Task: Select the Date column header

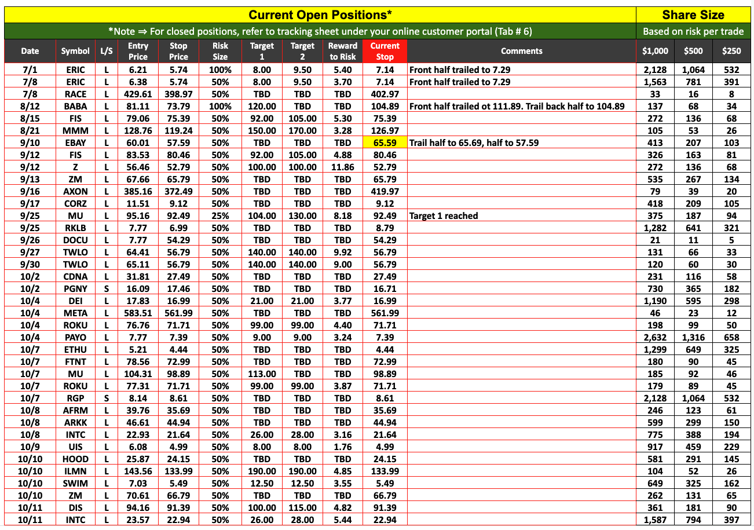Action: [30, 51]
